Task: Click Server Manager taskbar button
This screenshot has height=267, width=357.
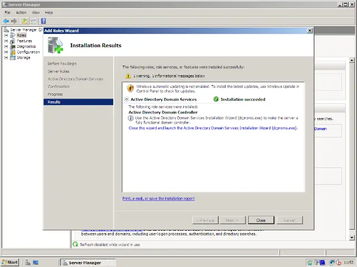Action: 88,263
